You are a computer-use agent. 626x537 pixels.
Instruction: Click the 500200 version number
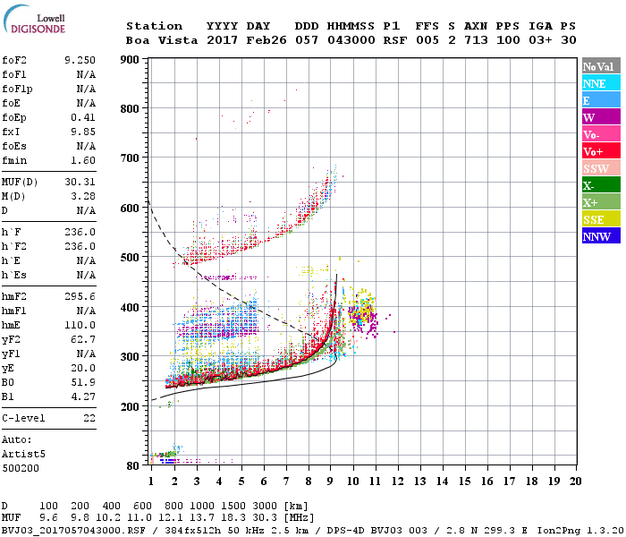[21, 468]
